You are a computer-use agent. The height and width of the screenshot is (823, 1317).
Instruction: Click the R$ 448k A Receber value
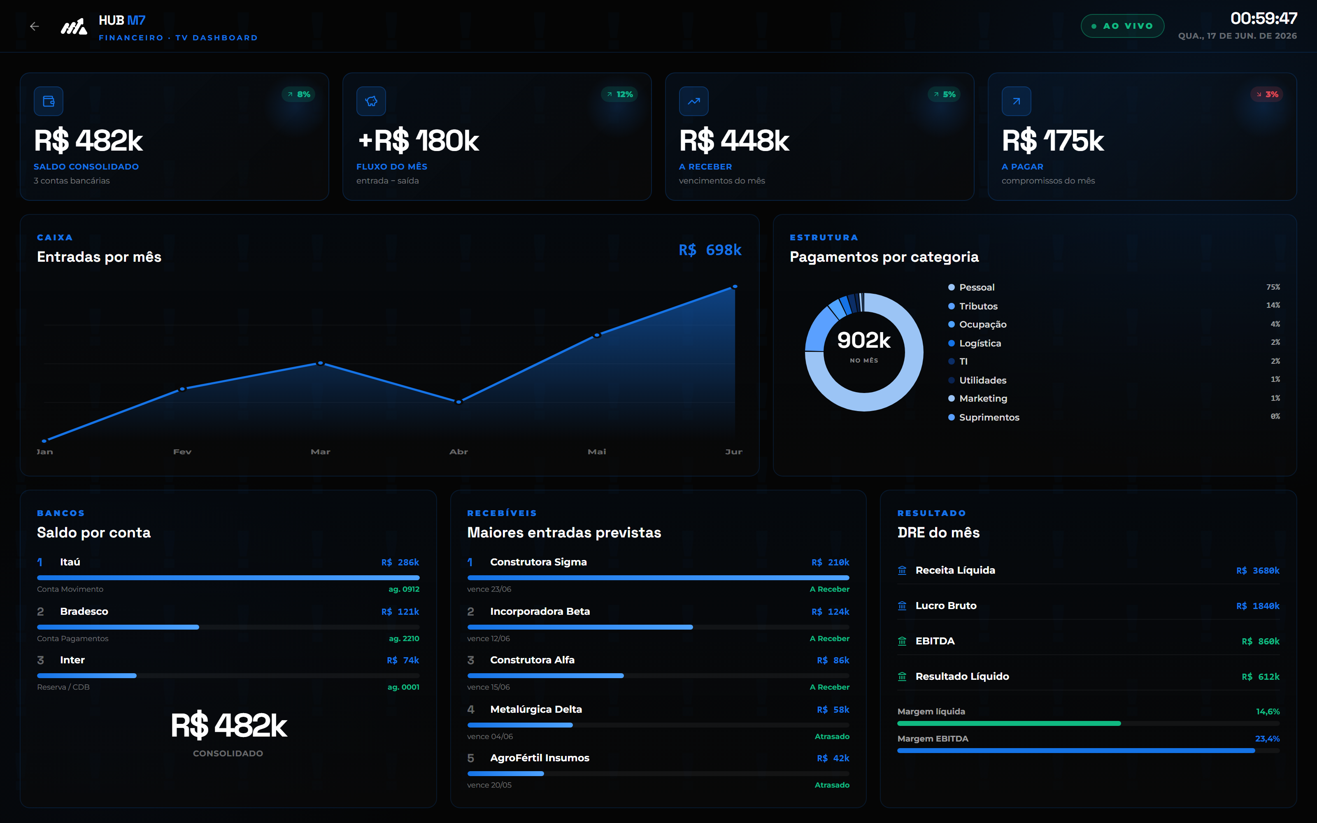[x=733, y=140]
